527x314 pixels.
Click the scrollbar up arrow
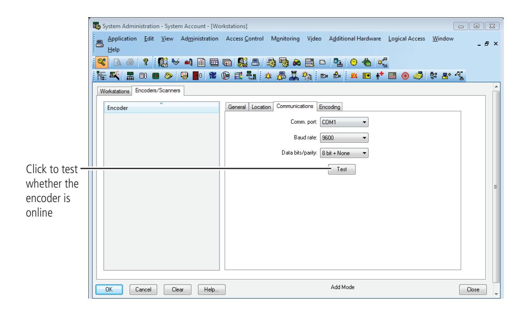click(x=496, y=87)
